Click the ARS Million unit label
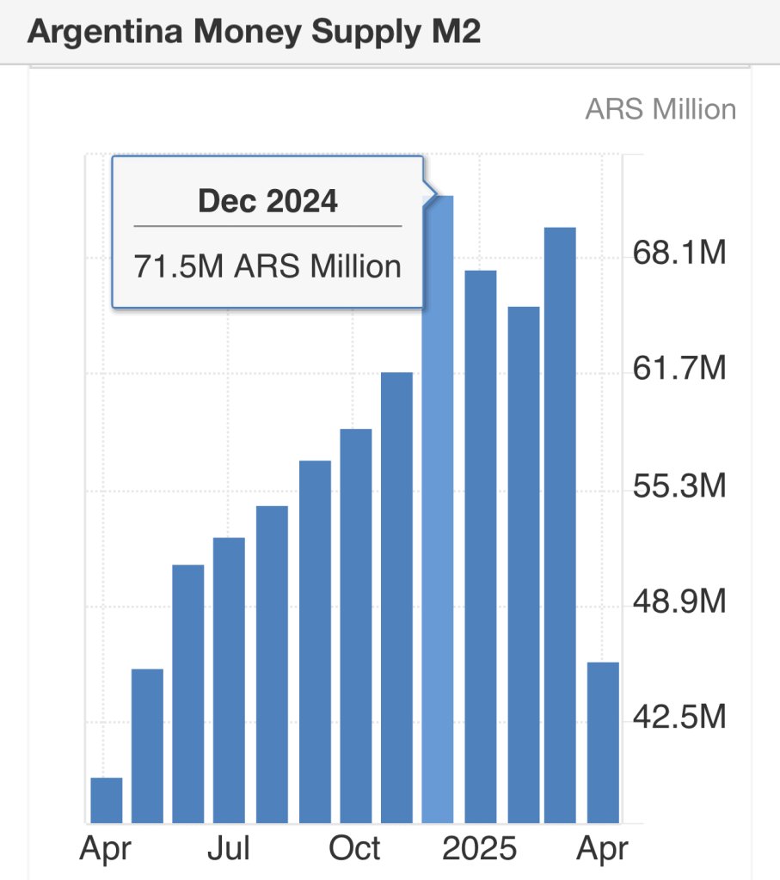Image resolution: width=780 pixels, height=880 pixels. 661,109
